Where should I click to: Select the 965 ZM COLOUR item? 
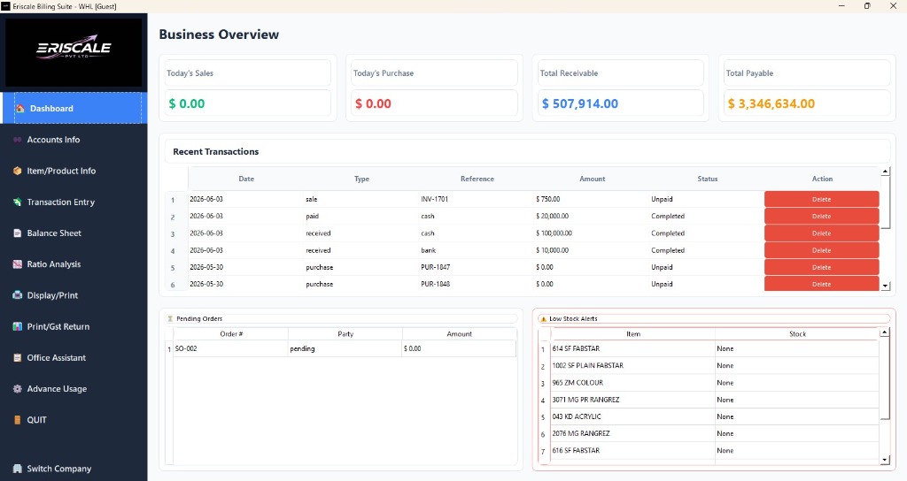point(633,383)
